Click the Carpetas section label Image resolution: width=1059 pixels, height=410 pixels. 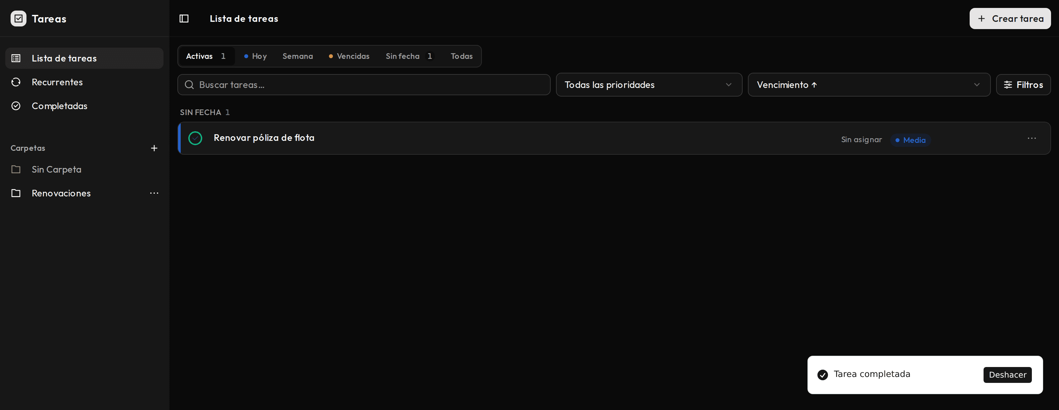click(x=28, y=148)
